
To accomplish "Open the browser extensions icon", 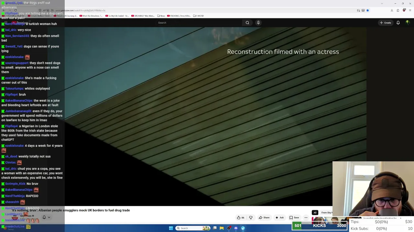I will pyautogui.click(x=398, y=10).
